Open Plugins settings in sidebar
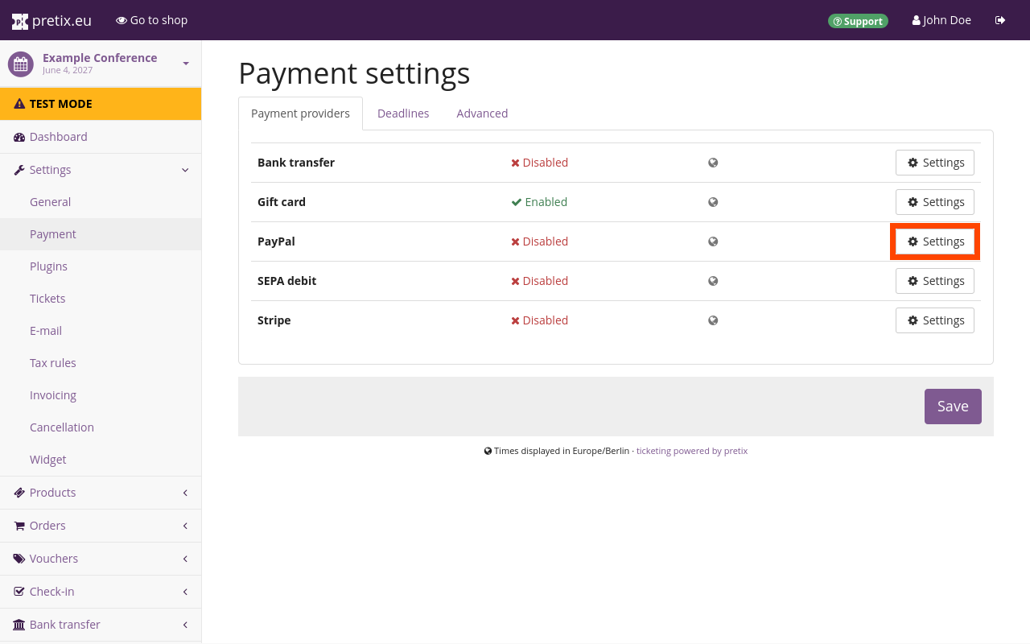Screen dimensions: 1030x644 [101, 266]
